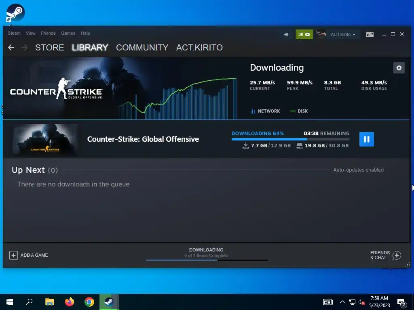Go to the LIBRARY tab
This screenshot has width=414, height=310.
pos(90,48)
